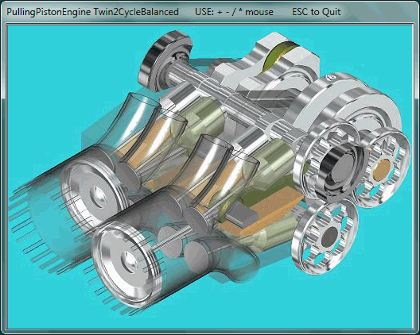Click the PullingPistonEngine Twin2CycleBalanced title text
This screenshot has height=335, width=420.
click(92, 12)
